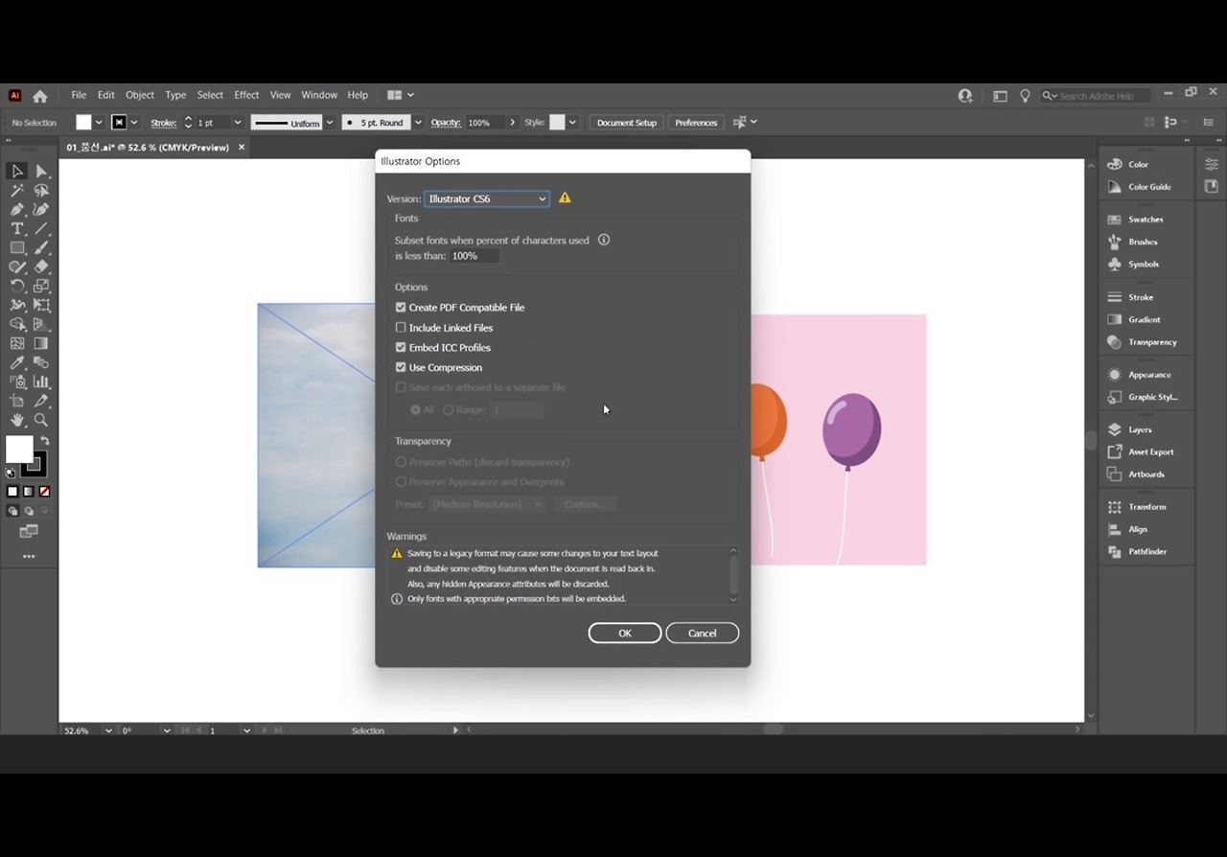Select the Direct Selection tool
Viewport: 1227px width, 857px height.
[41, 171]
